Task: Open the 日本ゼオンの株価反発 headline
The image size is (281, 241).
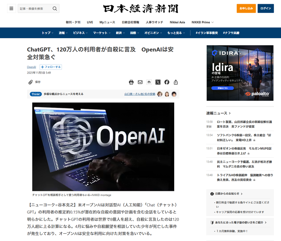Action: click(x=244, y=151)
